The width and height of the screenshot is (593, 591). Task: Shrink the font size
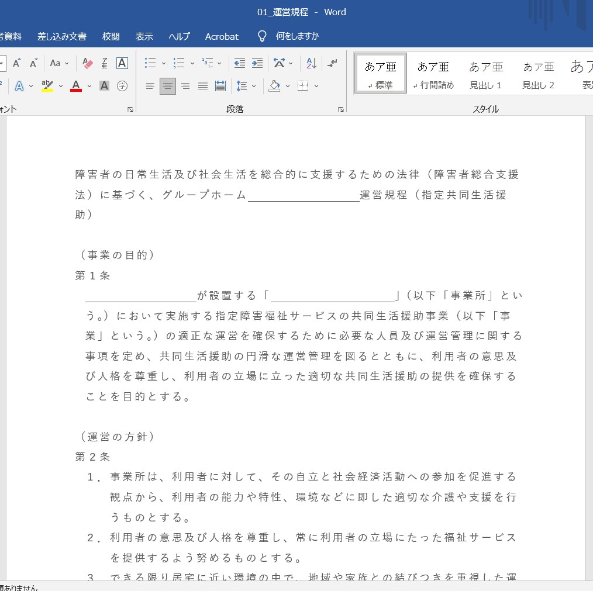[34, 63]
